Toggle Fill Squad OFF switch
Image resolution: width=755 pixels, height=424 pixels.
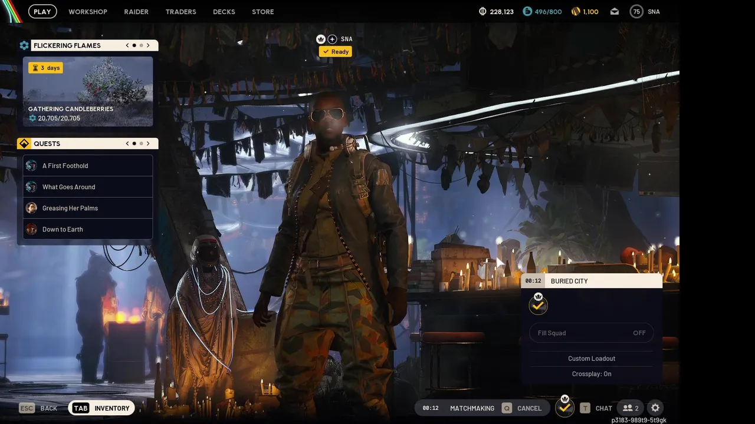592,333
